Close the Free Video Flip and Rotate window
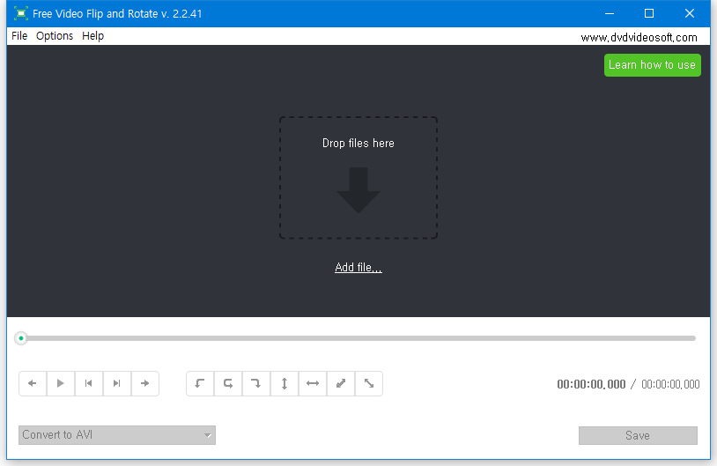The width and height of the screenshot is (717, 466). (x=690, y=13)
